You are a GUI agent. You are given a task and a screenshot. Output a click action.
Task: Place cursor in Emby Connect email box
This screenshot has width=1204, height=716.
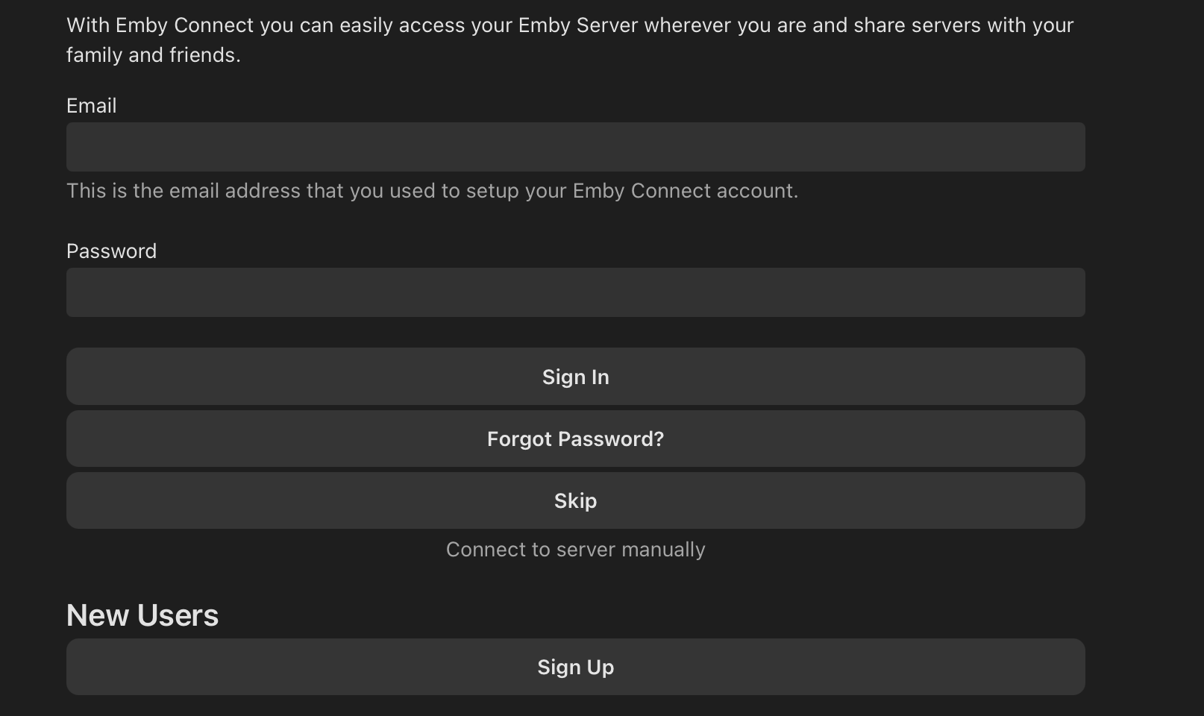click(x=575, y=147)
